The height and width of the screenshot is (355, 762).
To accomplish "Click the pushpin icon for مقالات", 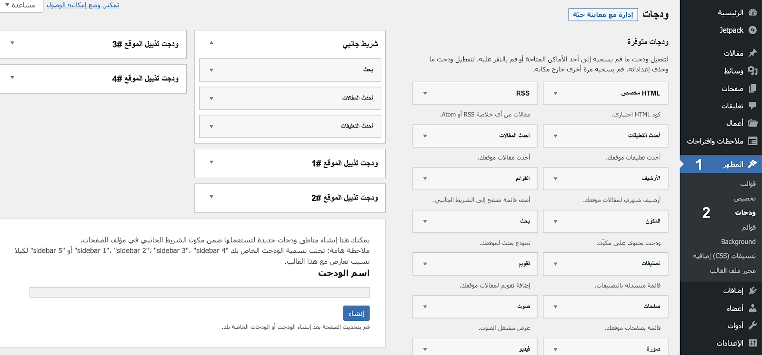I will click(x=752, y=53).
